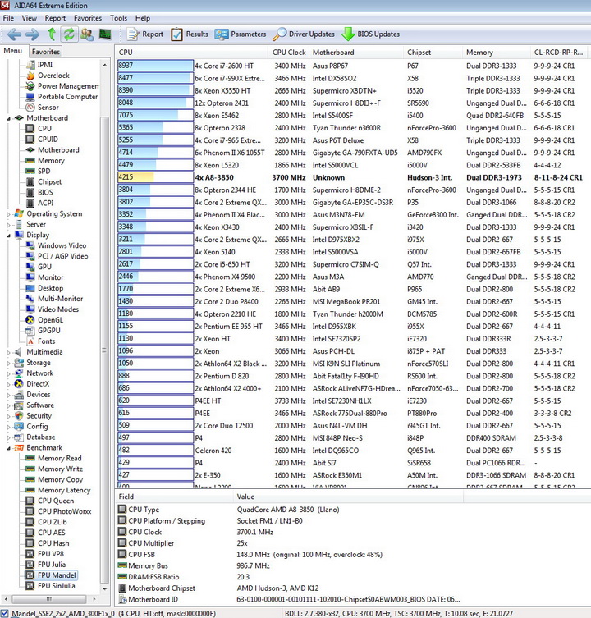591x618 pixels.
Task: Open Results from the toolbar
Action: coord(190,34)
